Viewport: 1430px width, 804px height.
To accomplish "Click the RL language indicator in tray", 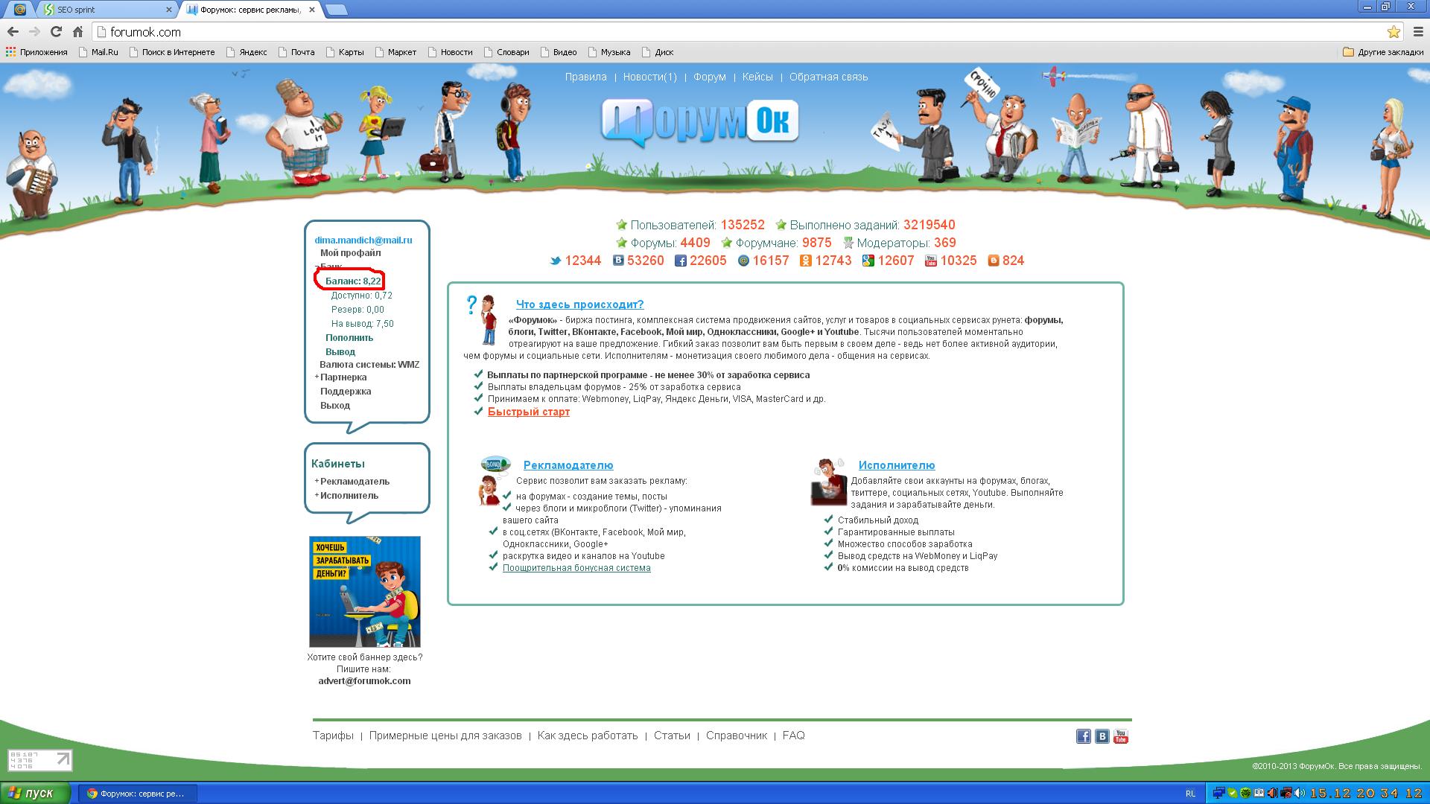I will [x=1190, y=794].
